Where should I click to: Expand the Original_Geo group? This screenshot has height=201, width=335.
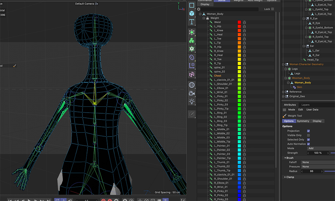point(283,97)
